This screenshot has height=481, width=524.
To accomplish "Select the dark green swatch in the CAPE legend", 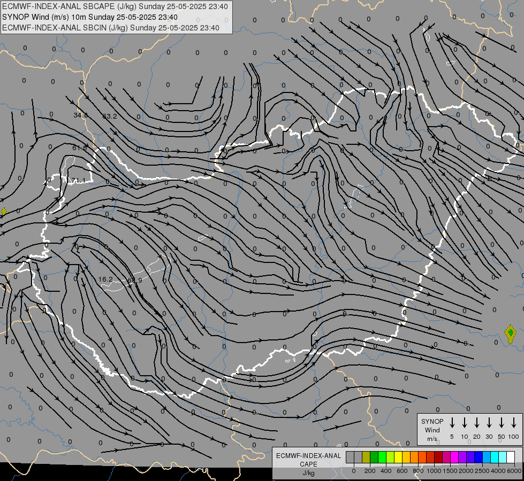I will (374, 457).
